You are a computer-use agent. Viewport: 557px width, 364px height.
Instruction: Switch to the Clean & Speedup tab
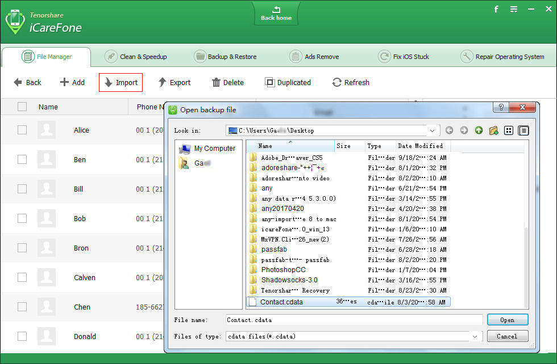(x=136, y=57)
